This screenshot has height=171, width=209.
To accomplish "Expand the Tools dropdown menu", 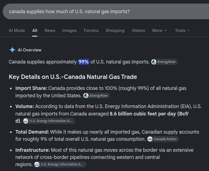I will point(182,31).
